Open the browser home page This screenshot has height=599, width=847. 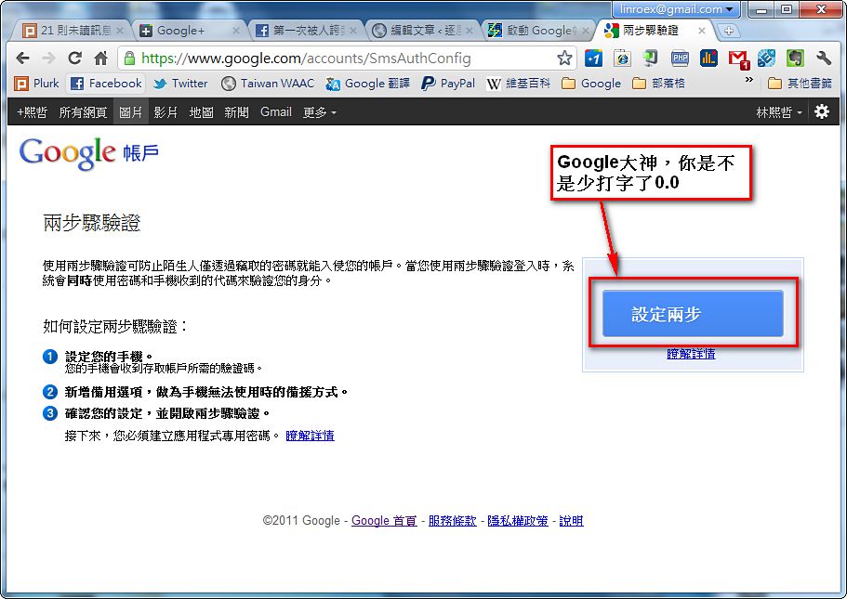[x=101, y=59]
